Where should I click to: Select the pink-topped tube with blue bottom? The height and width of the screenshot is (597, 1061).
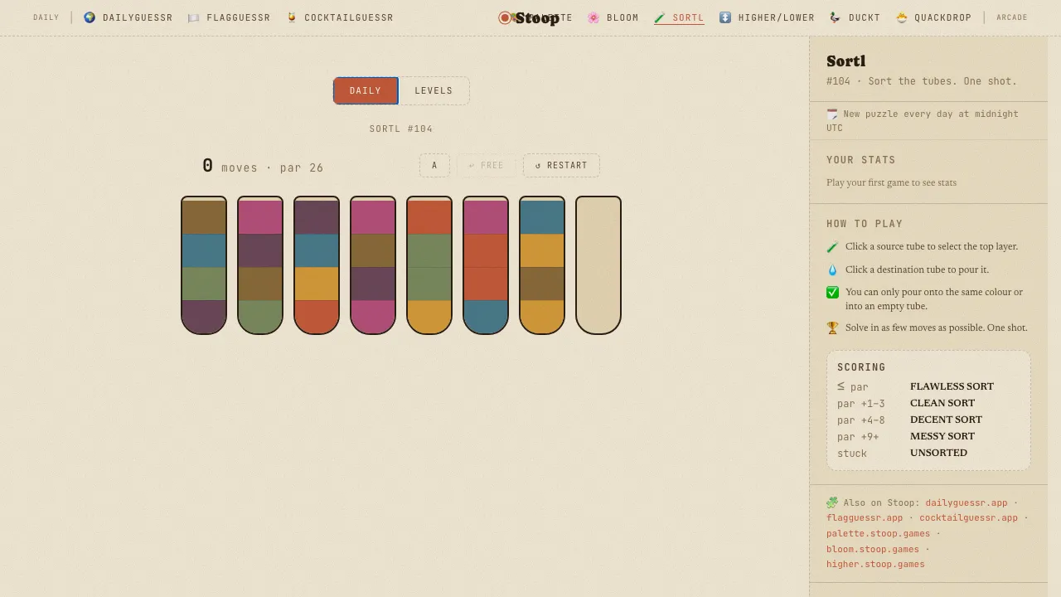click(486, 265)
